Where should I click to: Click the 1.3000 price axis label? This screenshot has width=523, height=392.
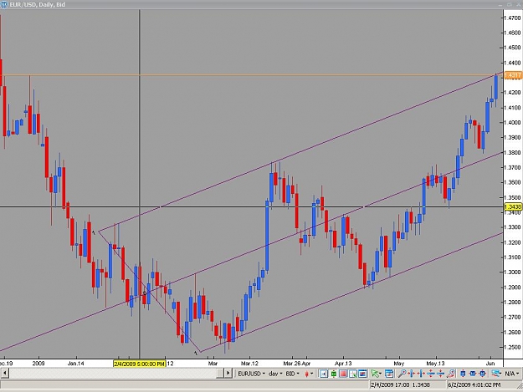click(x=512, y=272)
